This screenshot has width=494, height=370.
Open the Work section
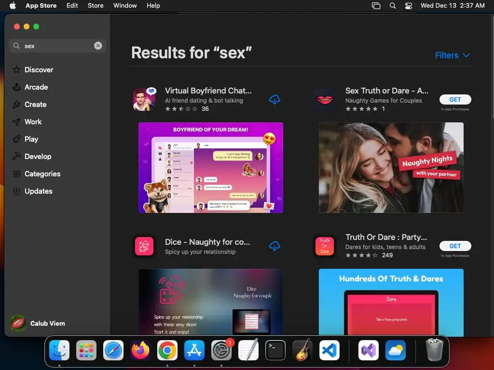click(x=33, y=122)
